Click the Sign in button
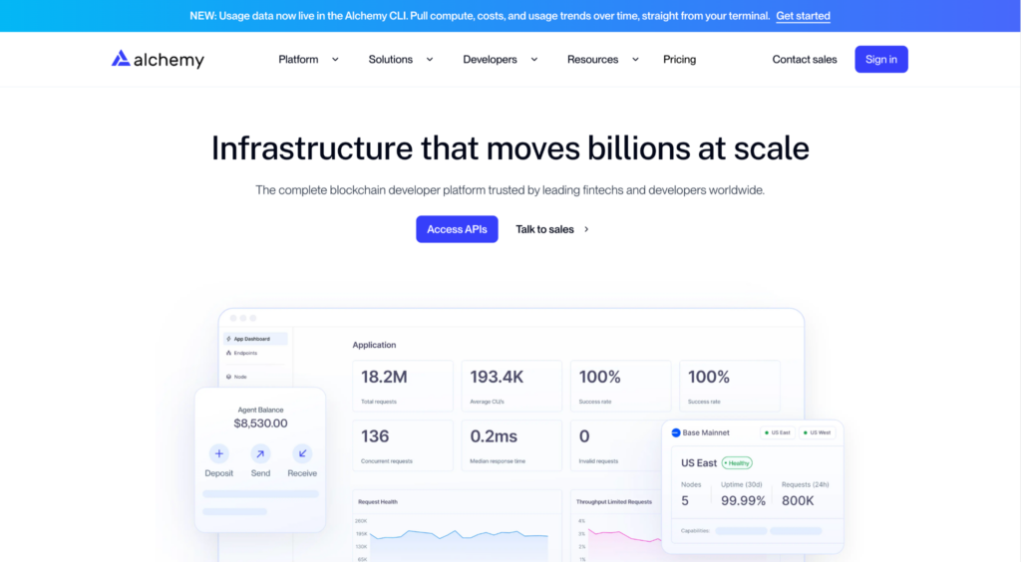1021x562 pixels. 881,59
